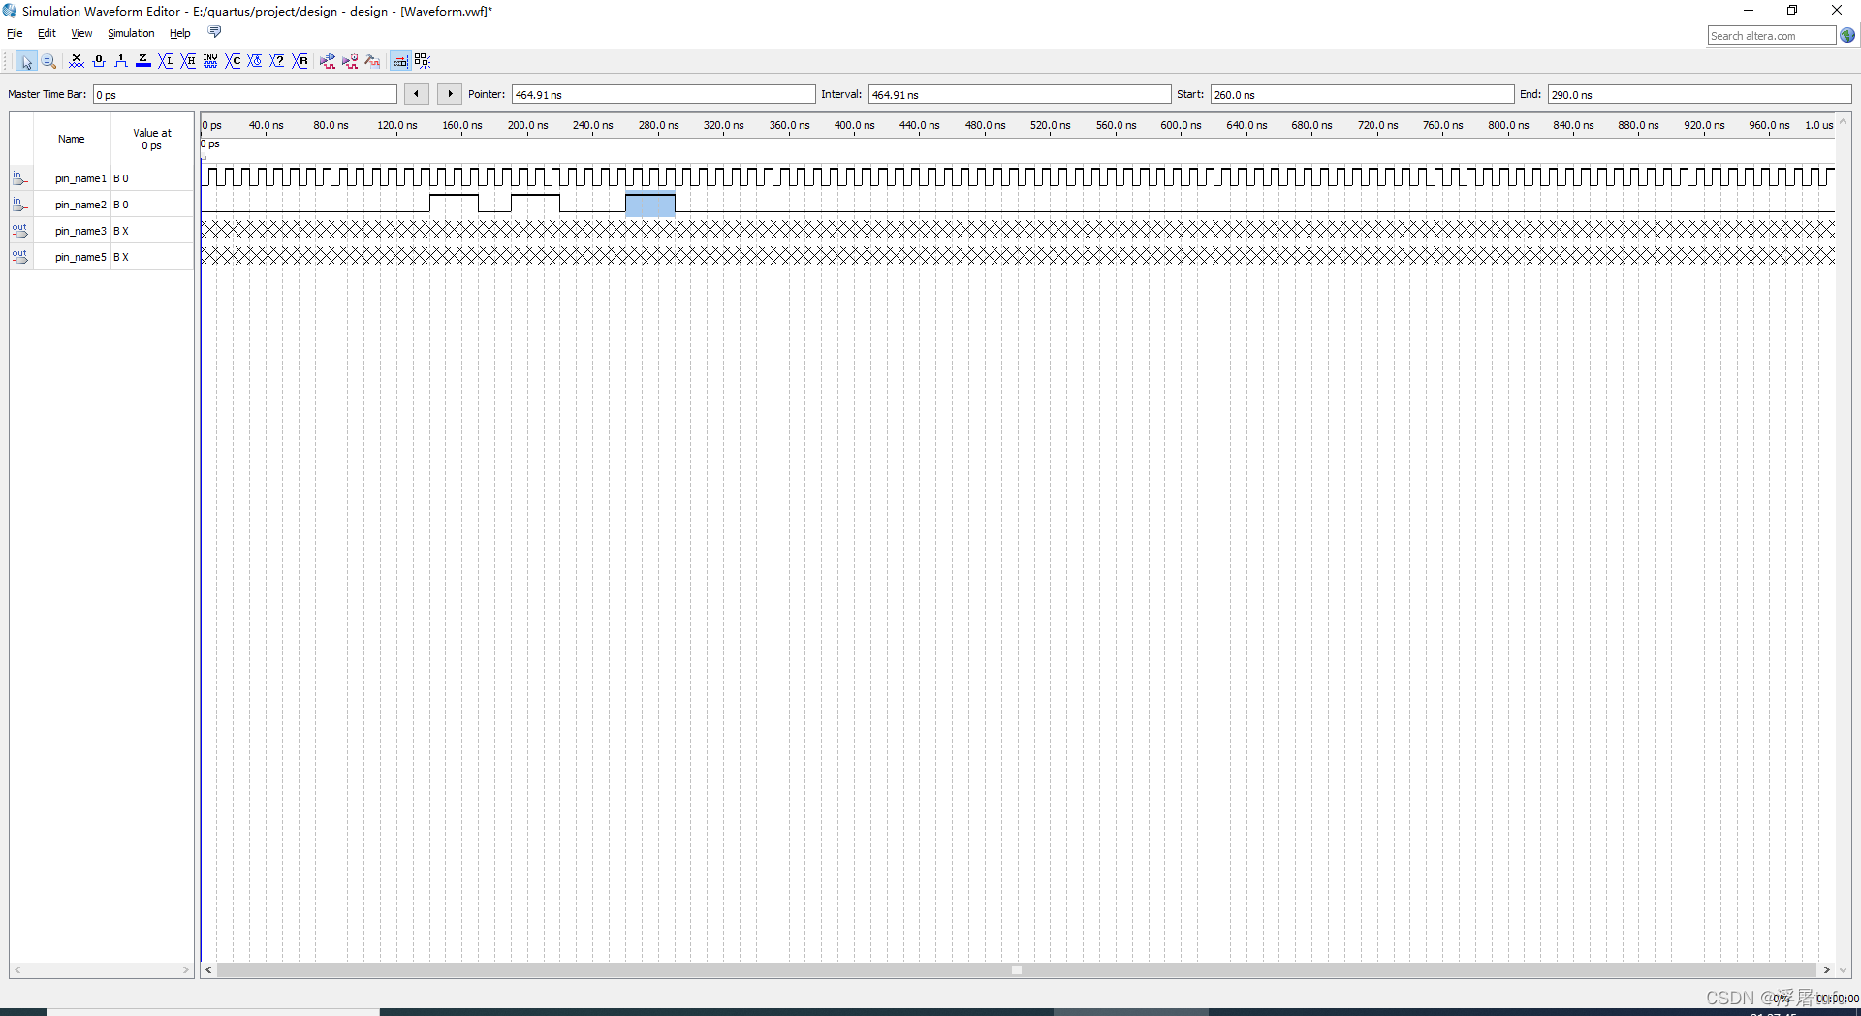Select the pin_name3 signal row
The height and width of the screenshot is (1016, 1861).
pyautogui.click(x=102, y=231)
